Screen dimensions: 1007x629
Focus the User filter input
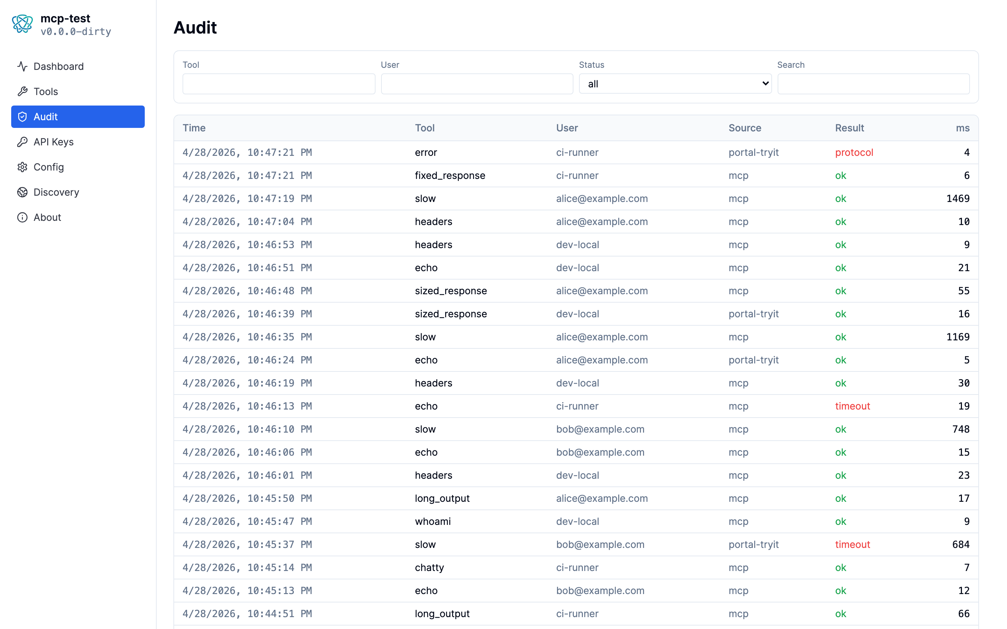[x=477, y=84]
